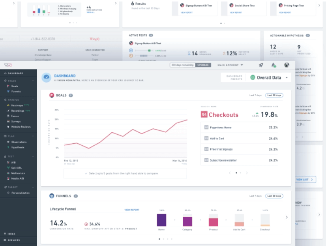The height and width of the screenshot is (246, 326).
Task: Click the purple Home funnel bar
Action: 161,220
